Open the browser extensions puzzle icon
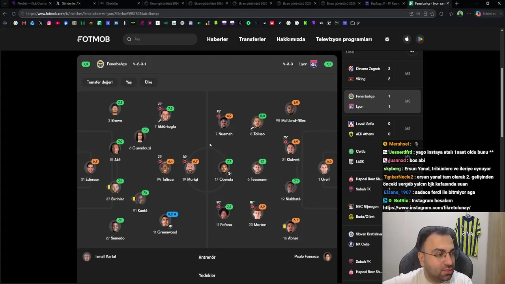This screenshot has height=284, width=505. 441,13
